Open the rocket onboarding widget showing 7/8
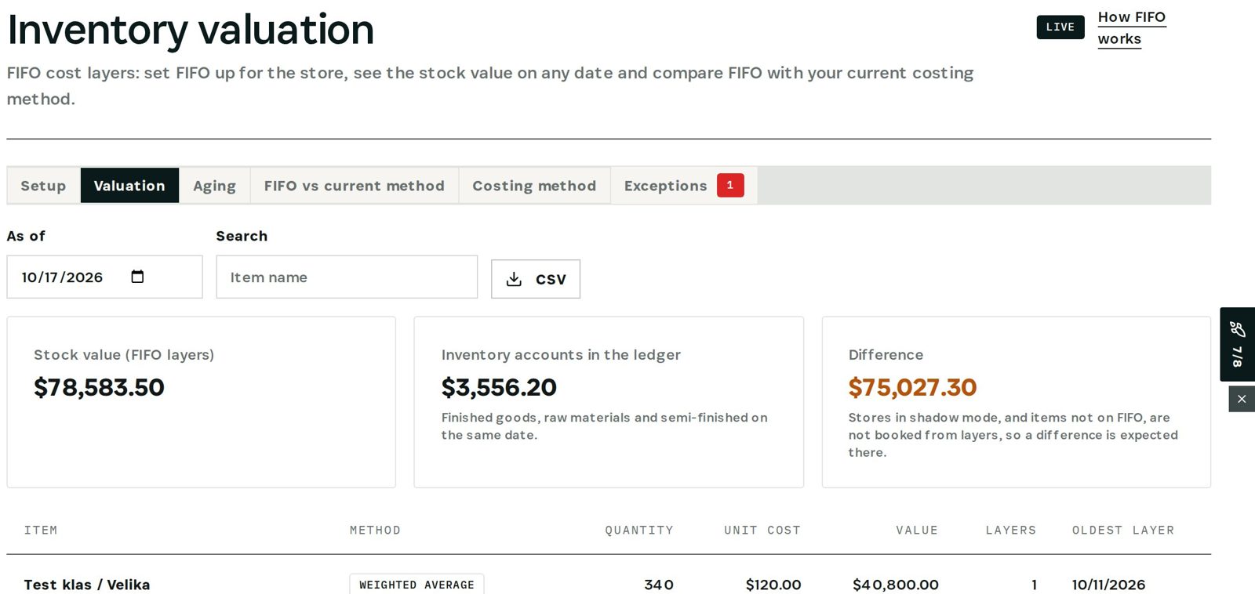1255x594 pixels. tap(1238, 344)
